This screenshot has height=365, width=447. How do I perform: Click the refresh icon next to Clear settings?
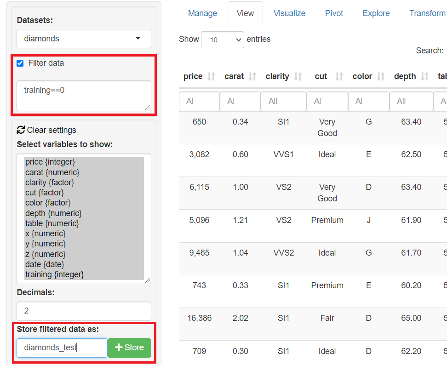(21, 130)
